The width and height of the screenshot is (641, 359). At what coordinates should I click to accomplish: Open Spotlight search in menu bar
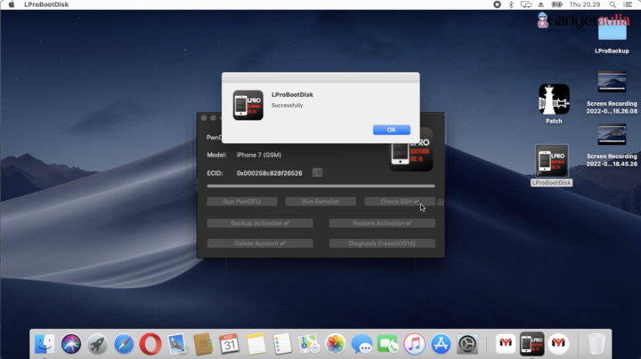pos(613,4)
